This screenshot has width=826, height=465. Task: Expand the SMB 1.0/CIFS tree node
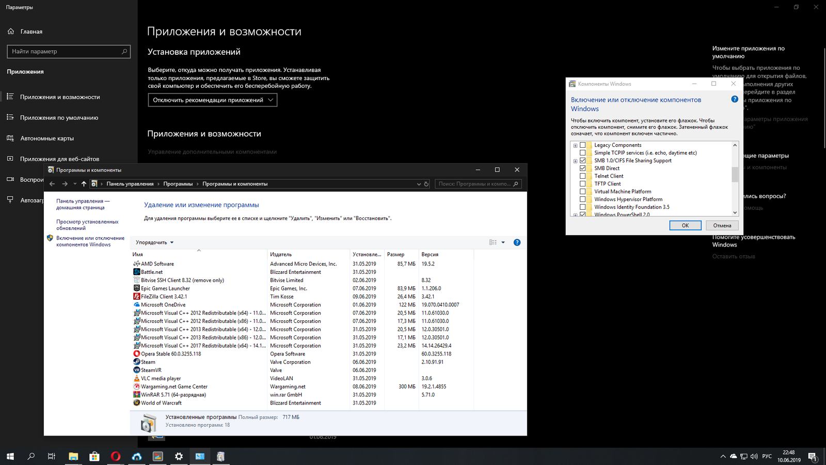576,161
